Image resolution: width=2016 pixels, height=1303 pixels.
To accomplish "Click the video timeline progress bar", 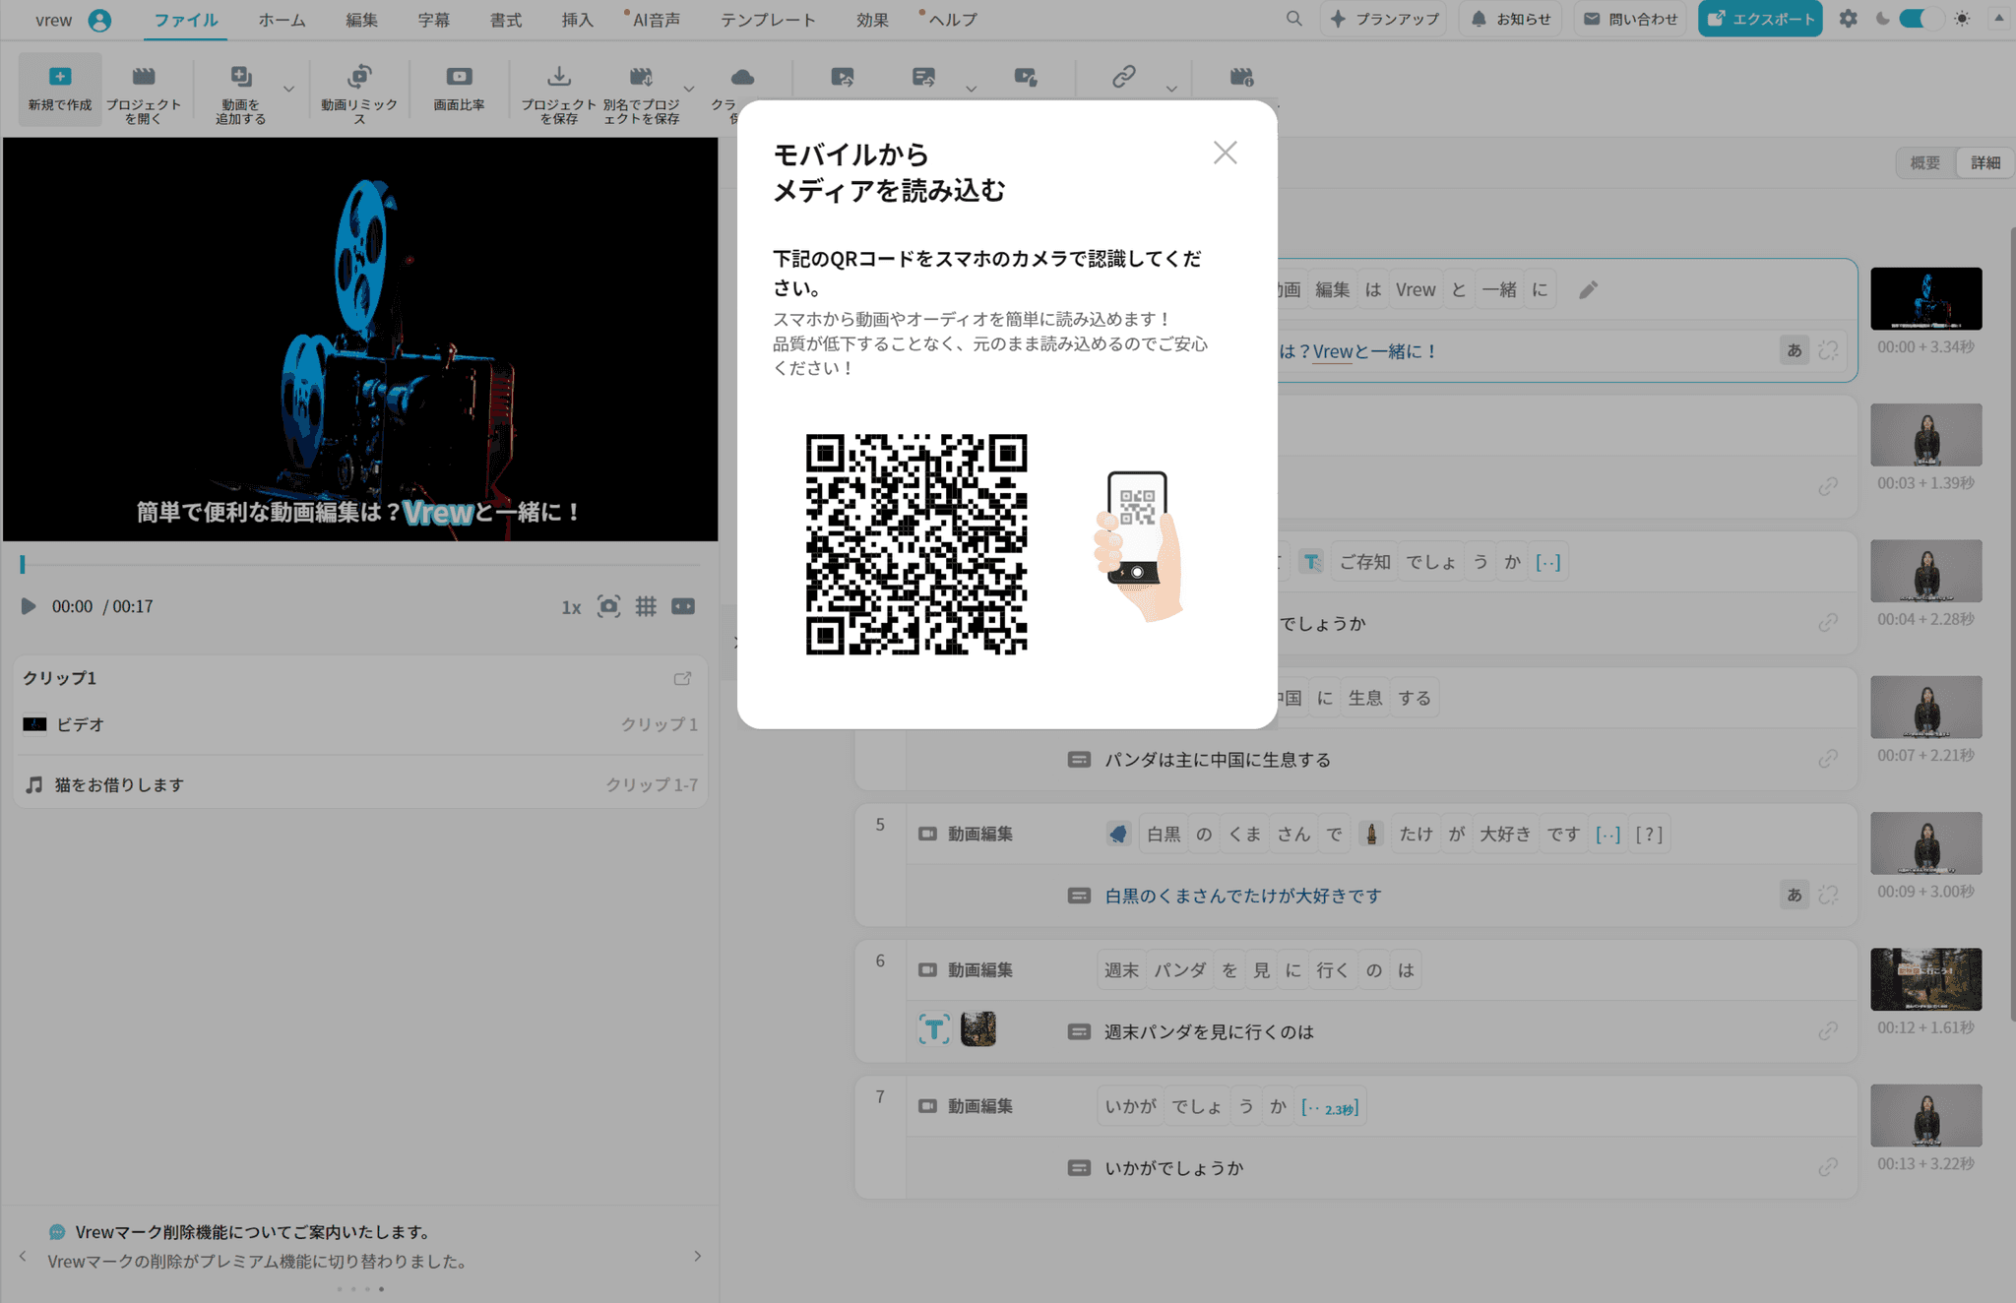I will [x=360, y=565].
